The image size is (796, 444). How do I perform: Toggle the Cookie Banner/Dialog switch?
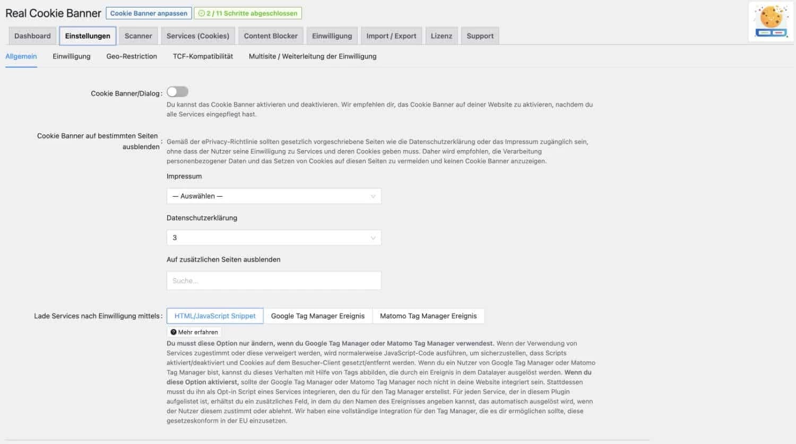pos(177,92)
